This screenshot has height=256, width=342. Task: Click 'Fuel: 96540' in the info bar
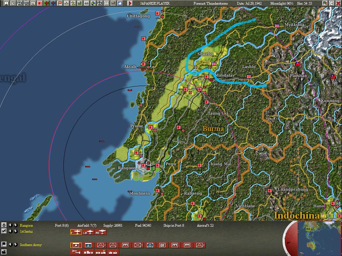tap(143, 225)
